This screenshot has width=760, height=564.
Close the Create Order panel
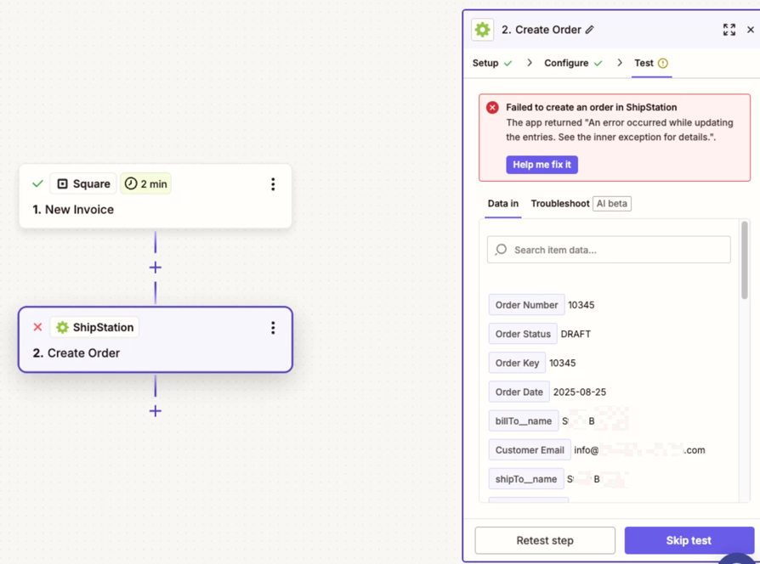(x=750, y=30)
